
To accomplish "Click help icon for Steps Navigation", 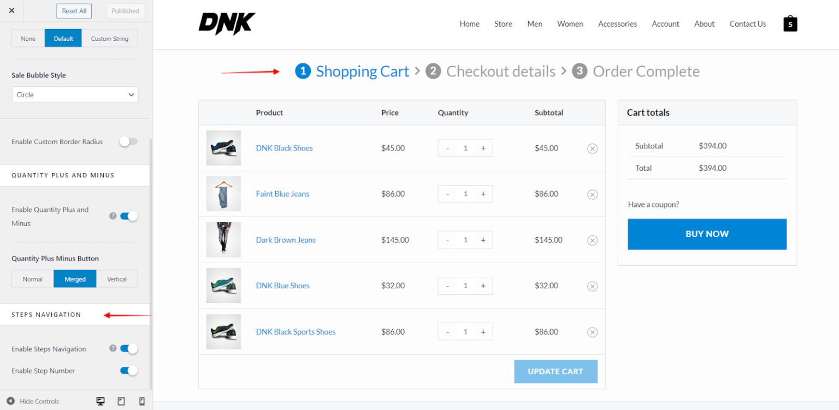I will point(113,348).
